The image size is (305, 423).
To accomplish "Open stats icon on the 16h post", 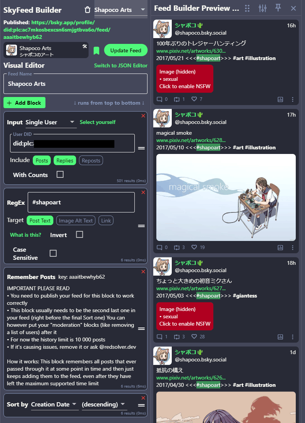I will [x=280, y=100].
